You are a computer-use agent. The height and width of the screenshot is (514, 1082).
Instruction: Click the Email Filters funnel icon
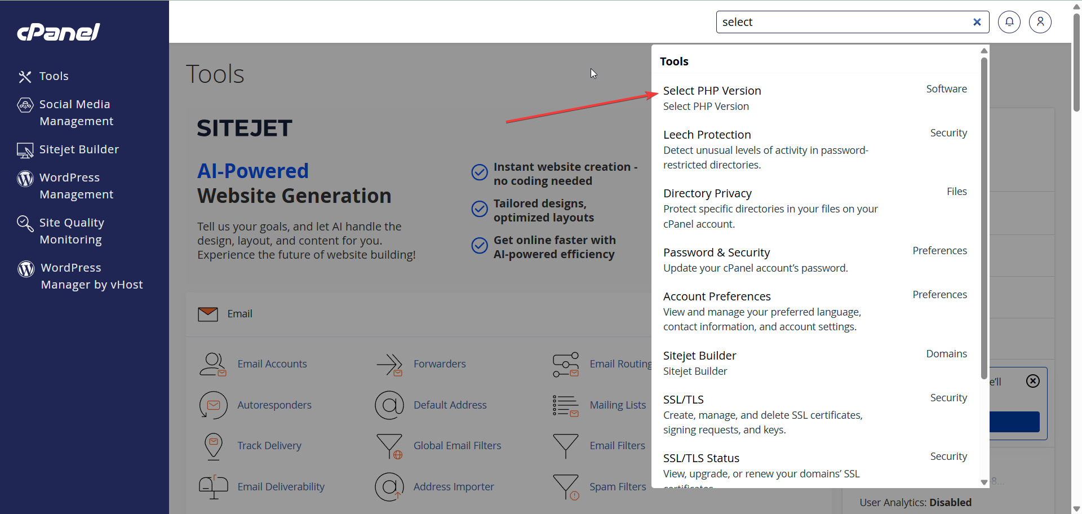pyautogui.click(x=566, y=446)
